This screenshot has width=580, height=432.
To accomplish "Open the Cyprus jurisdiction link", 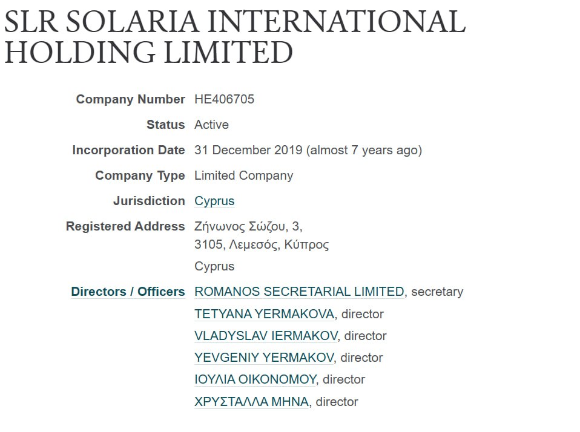I will (x=214, y=201).
